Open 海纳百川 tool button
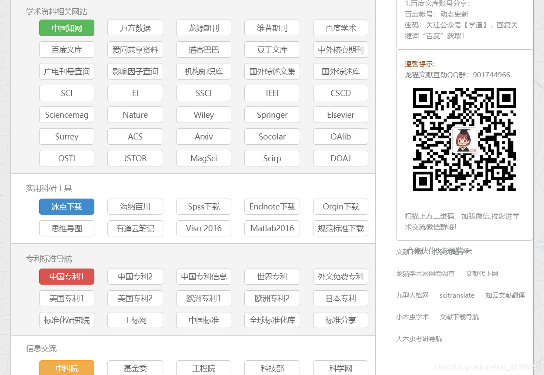 135,206
